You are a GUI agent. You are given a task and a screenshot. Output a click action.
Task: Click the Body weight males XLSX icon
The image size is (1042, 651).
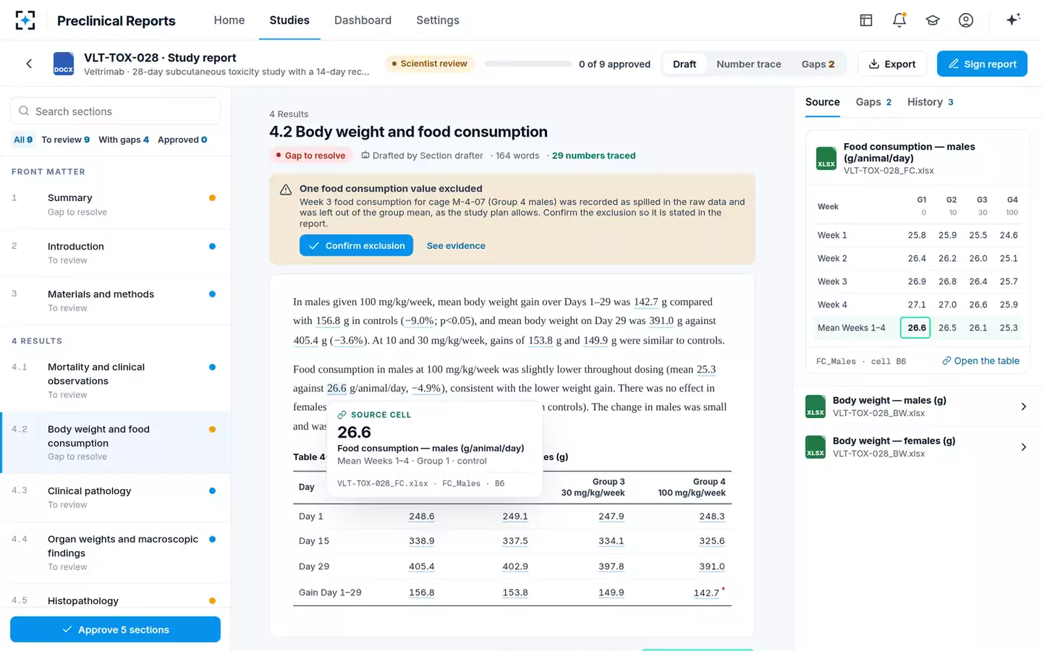coord(816,407)
